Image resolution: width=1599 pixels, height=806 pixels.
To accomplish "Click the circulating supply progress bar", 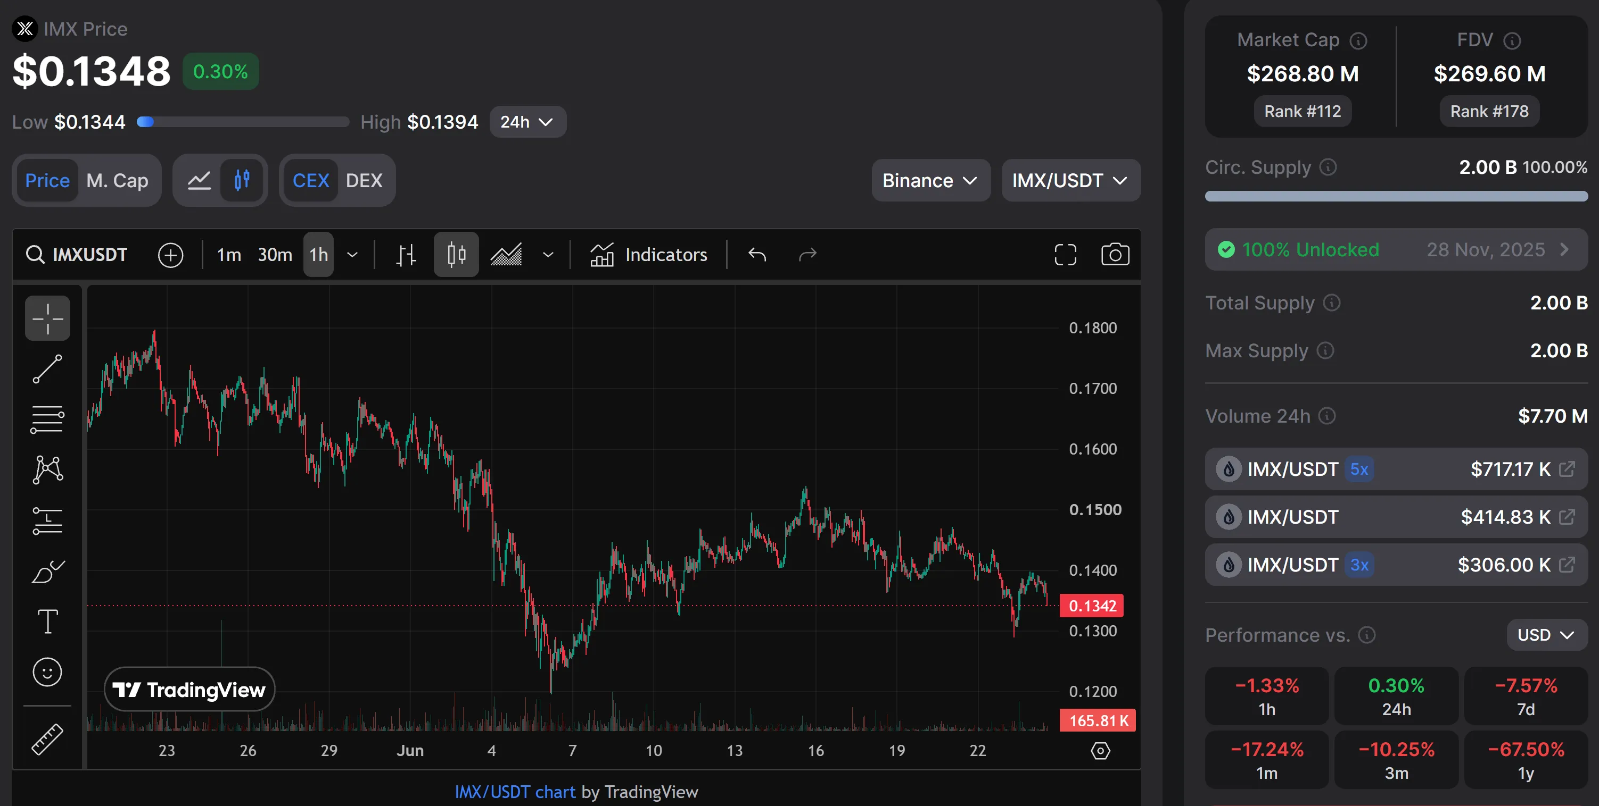I will 1396,196.
